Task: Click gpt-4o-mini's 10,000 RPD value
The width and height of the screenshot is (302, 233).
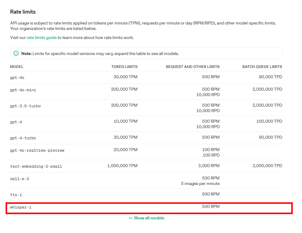Action: pyautogui.click(x=208, y=95)
